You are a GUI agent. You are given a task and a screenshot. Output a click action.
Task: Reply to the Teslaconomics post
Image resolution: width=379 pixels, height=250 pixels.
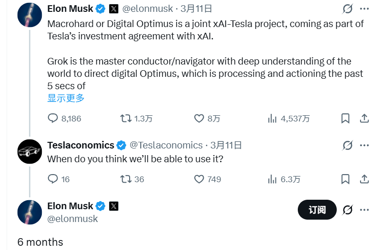[53, 179]
